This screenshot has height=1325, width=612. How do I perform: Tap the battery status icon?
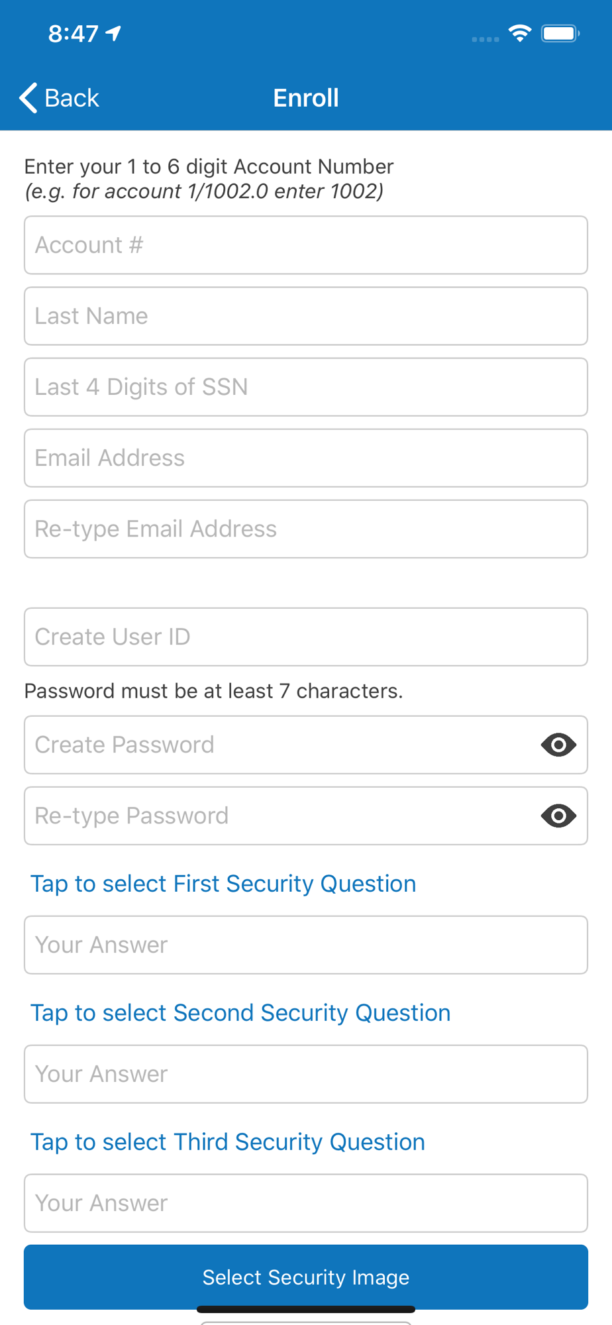[x=560, y=33]
